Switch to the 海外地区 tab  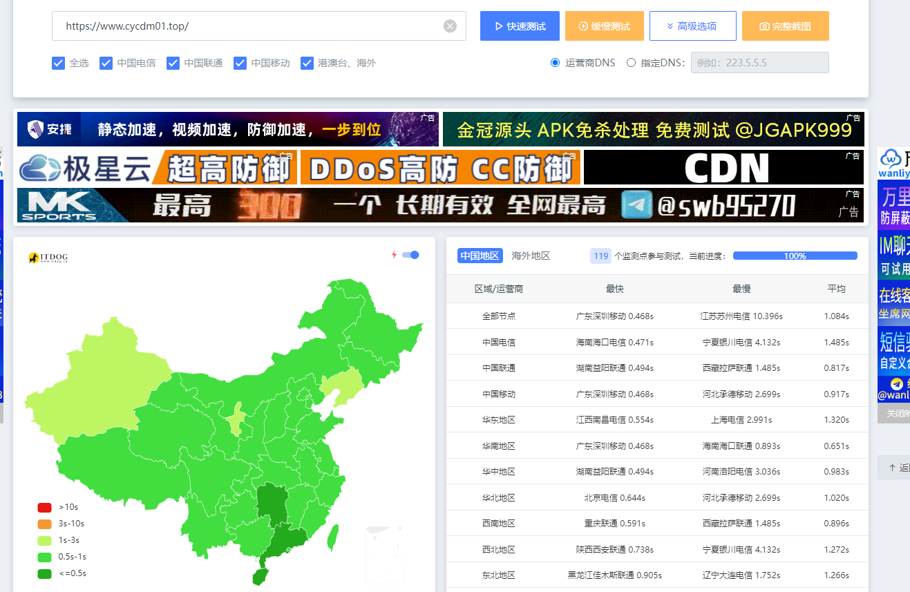[531, 256]
